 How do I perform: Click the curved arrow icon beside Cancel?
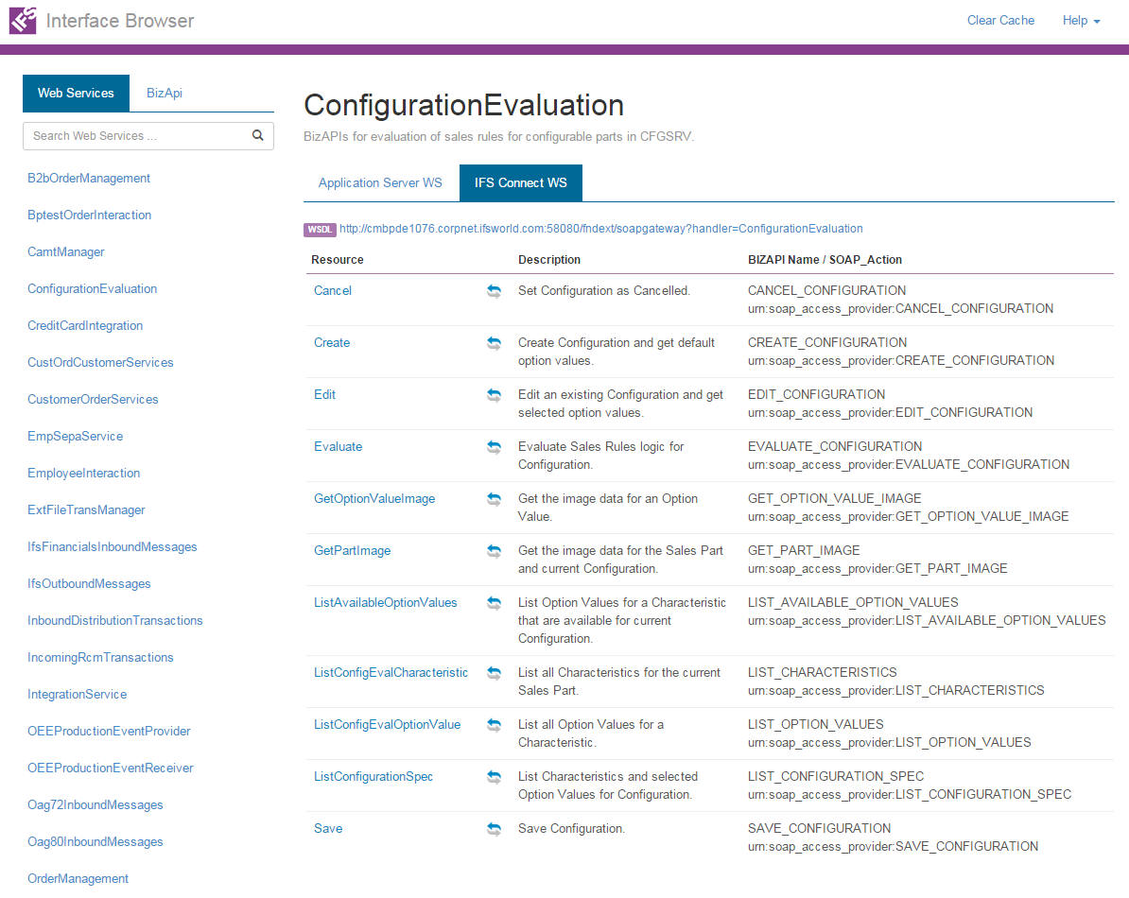point(494,291)
